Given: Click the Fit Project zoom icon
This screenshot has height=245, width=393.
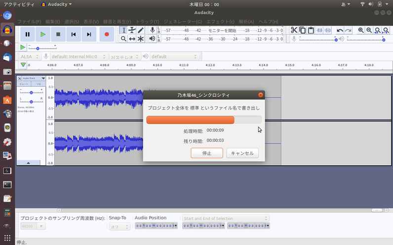Looking at the screenshot, I should 386,30.
